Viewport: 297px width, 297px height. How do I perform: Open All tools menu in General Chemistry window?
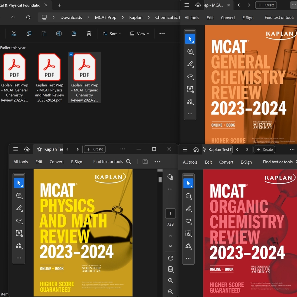192,18
